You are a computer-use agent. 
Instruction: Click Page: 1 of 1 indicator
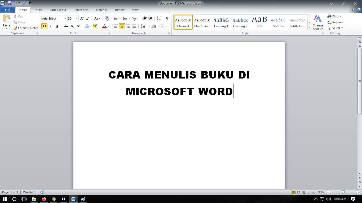tap(10, 192)
